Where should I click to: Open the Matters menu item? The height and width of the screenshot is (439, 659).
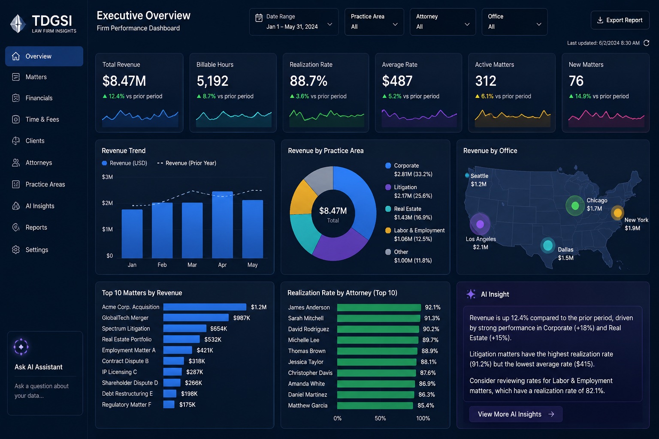click(44, 77)
